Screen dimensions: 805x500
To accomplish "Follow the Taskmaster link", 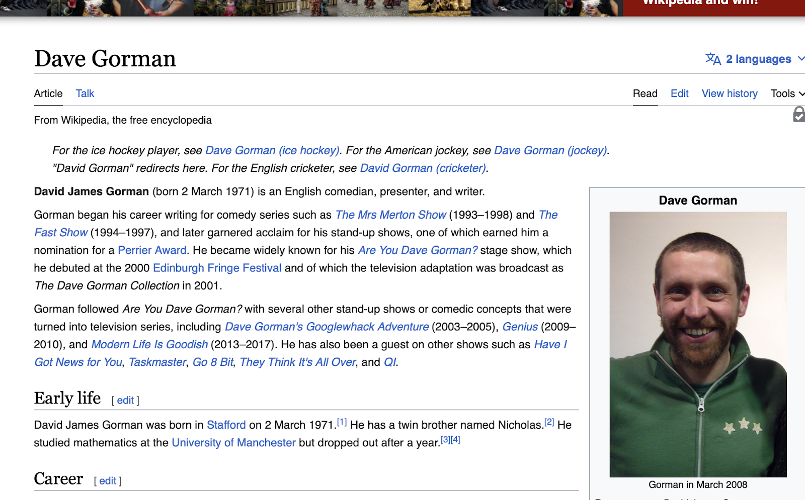I will tap(157, 362).
